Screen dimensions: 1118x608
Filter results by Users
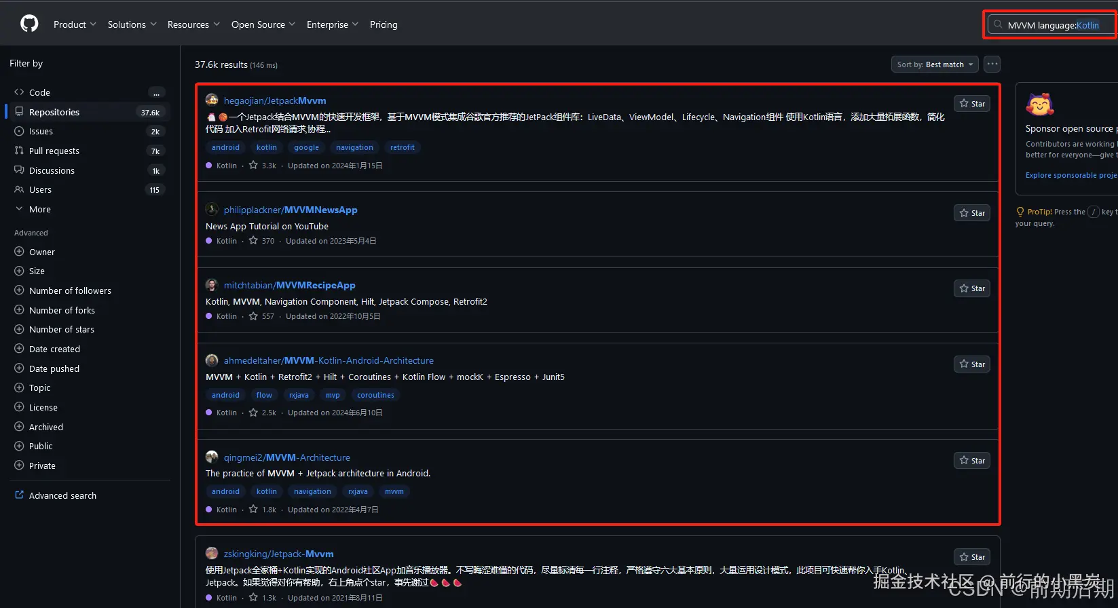pyautogui.click(x=87, y=190)
